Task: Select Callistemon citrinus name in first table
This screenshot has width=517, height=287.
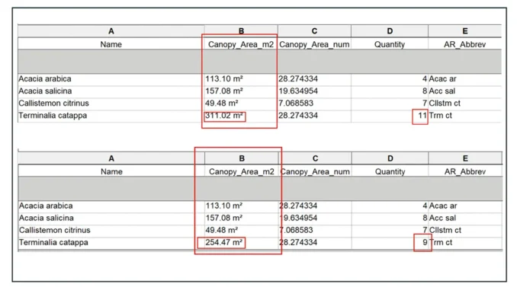Action: [x=53, y=103]
